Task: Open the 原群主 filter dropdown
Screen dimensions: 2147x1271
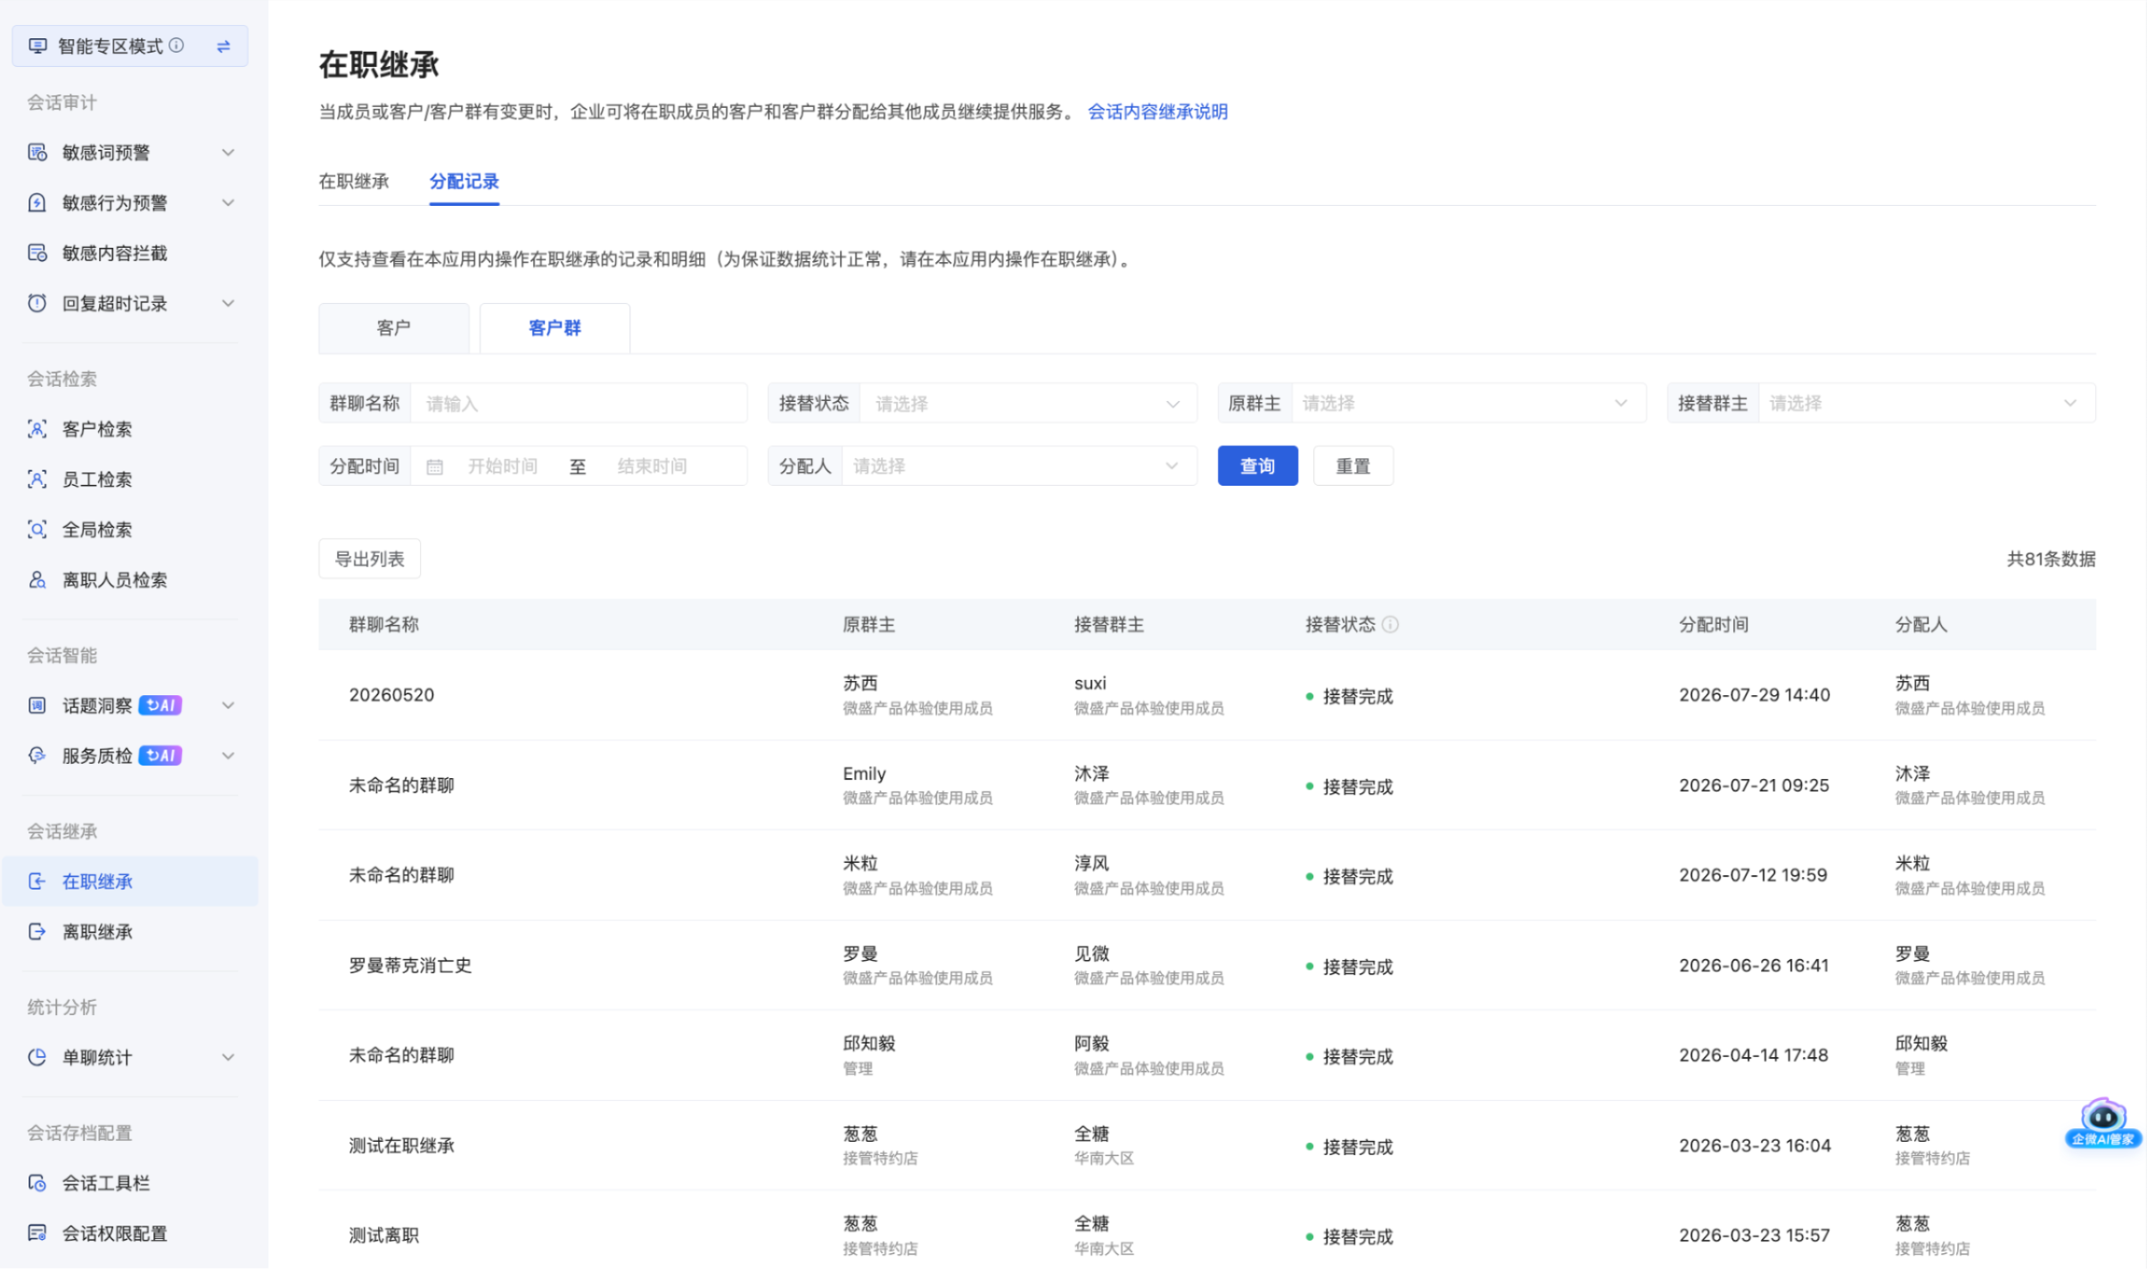Action: point(1468,404)
